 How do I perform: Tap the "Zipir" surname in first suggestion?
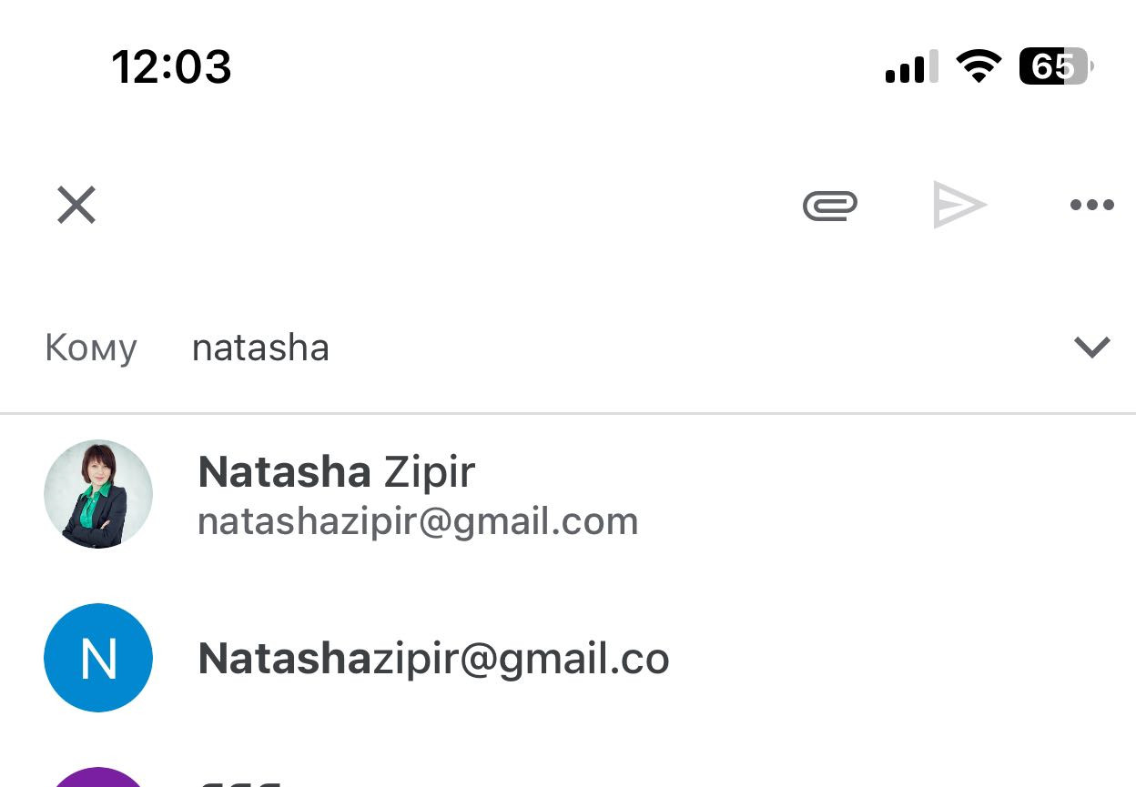[430, 472]
